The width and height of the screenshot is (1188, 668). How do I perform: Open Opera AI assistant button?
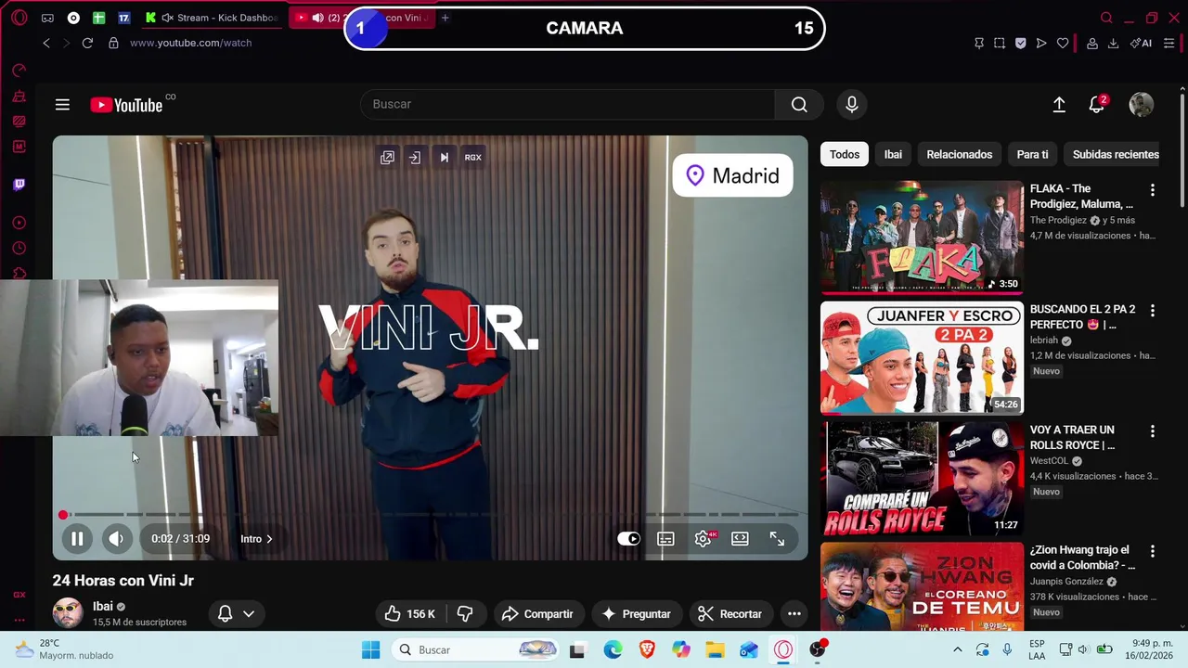(x=1142, y=43)
